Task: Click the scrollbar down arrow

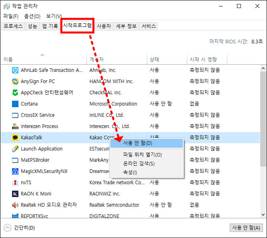Action: pos(263,215)
